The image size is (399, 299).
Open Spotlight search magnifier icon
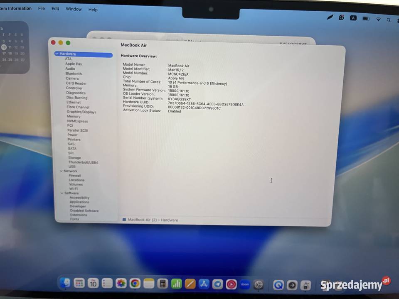point(389,20)
